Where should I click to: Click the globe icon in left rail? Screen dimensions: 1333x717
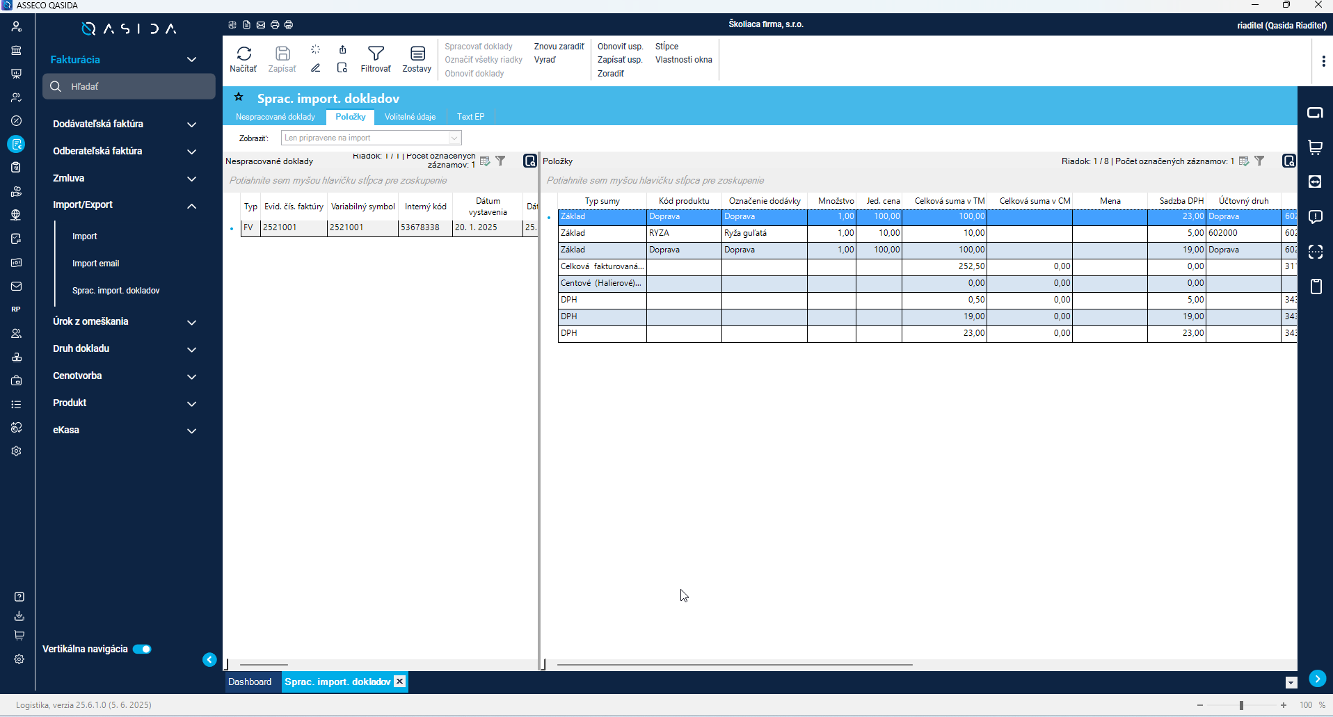pos(17,215)
